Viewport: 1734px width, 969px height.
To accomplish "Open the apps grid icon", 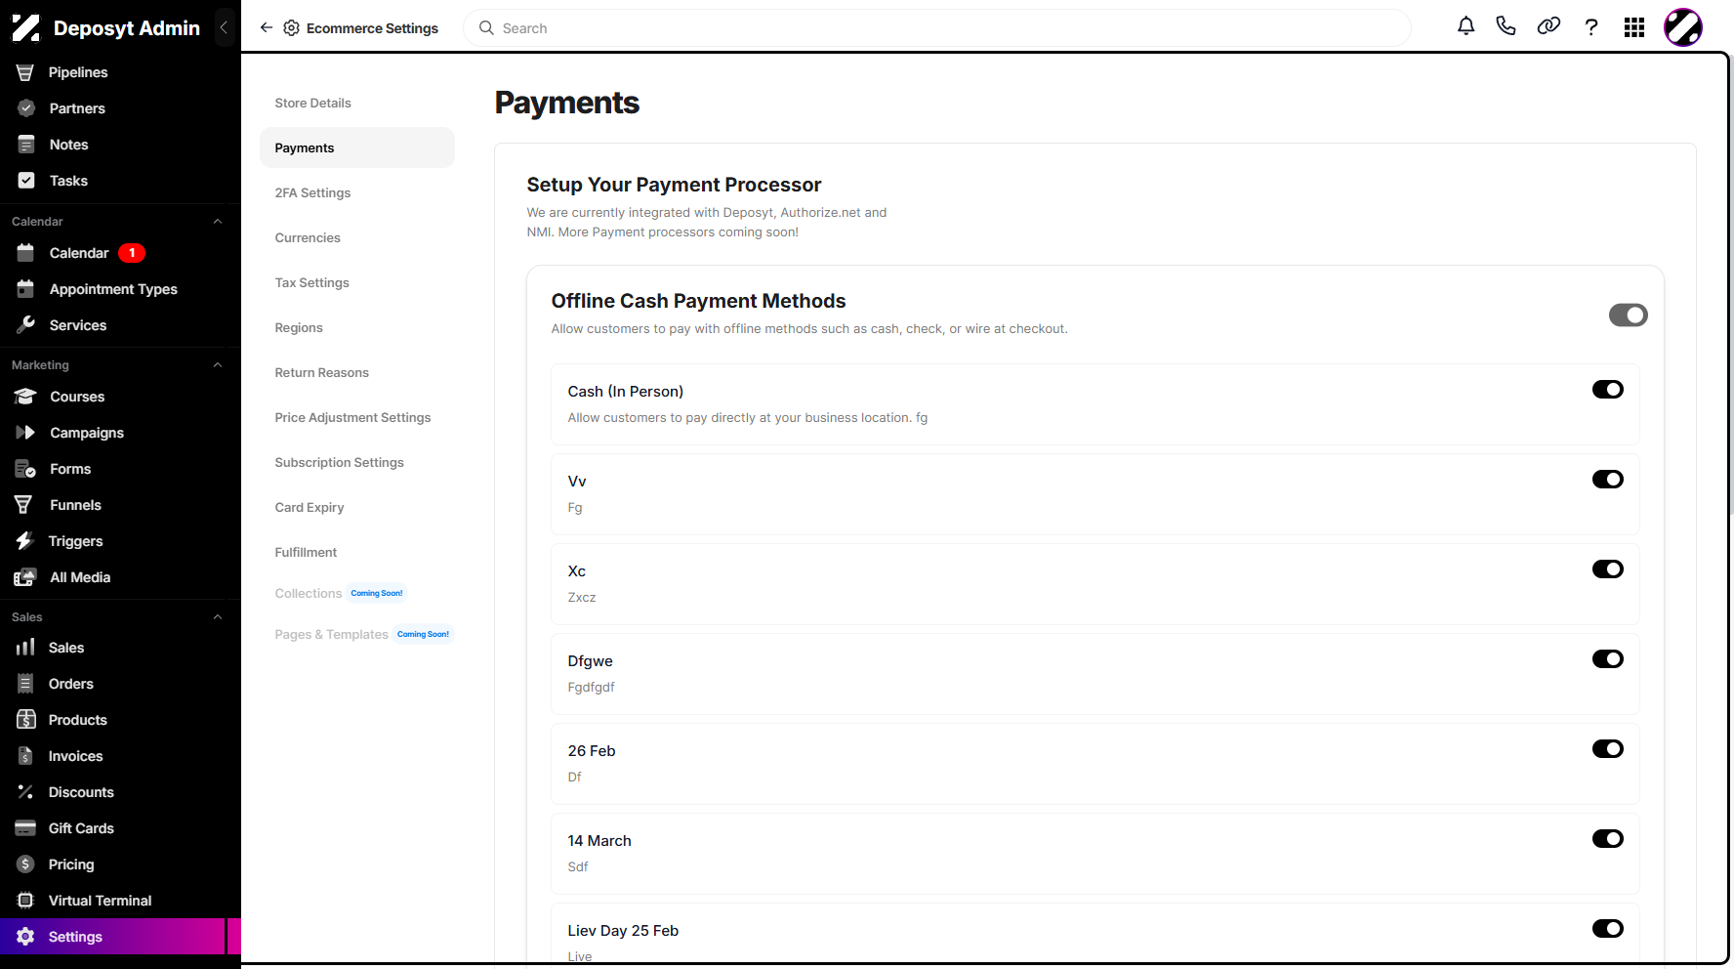I will tap(1634, 27).
